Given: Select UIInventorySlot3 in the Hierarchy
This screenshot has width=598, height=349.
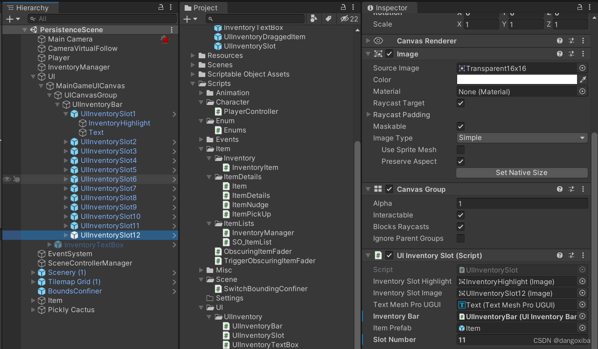Looking at the screenshot, I should coord(109,151).
